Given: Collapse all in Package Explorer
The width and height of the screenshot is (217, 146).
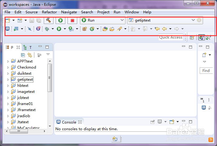Looking at the screenshot, I should [23, 55].
